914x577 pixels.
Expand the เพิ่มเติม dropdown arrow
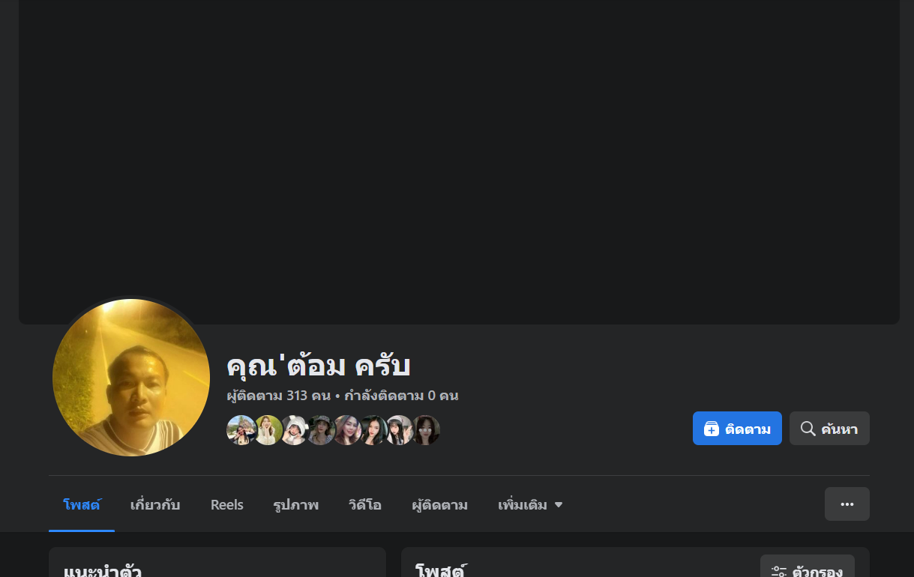coord(558,505)
